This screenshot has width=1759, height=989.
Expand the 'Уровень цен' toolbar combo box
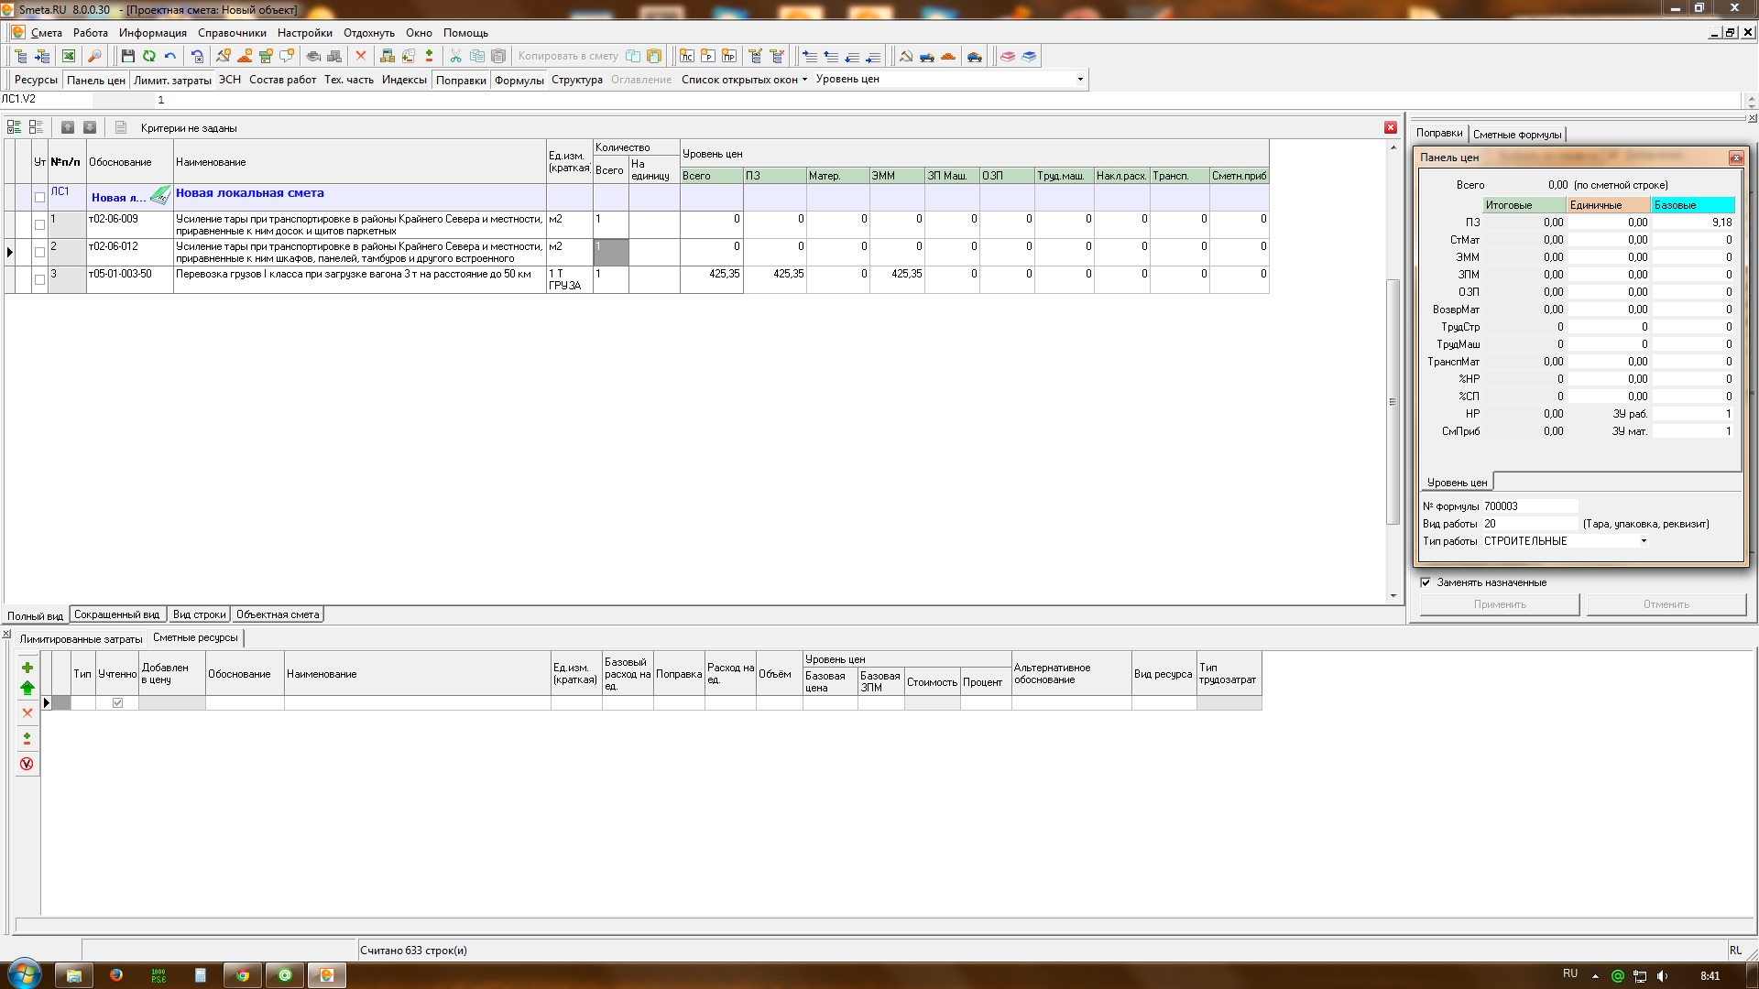(1080, 80)
